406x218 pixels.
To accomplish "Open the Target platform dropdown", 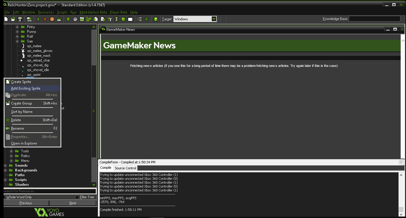I will 214,19.
